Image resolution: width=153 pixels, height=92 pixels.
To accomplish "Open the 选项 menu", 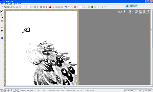I will coord(15,4).
